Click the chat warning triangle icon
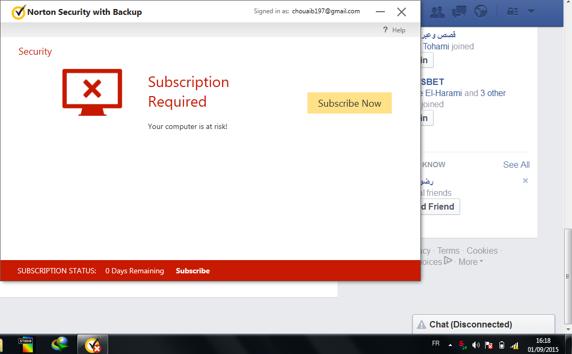 point(421,324)
